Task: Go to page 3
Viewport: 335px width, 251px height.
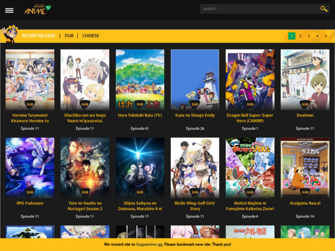Action: coord(309,36)
